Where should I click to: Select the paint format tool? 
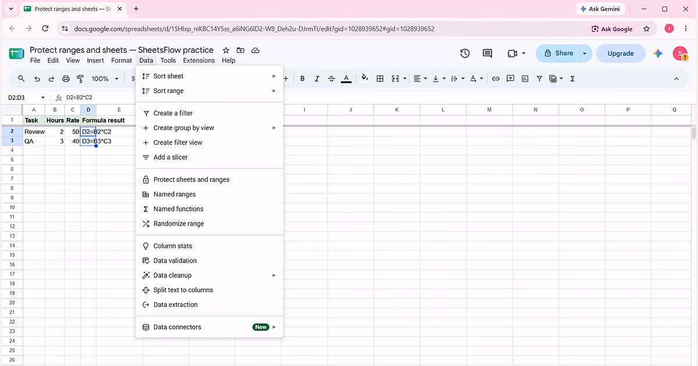coord(80,78)
